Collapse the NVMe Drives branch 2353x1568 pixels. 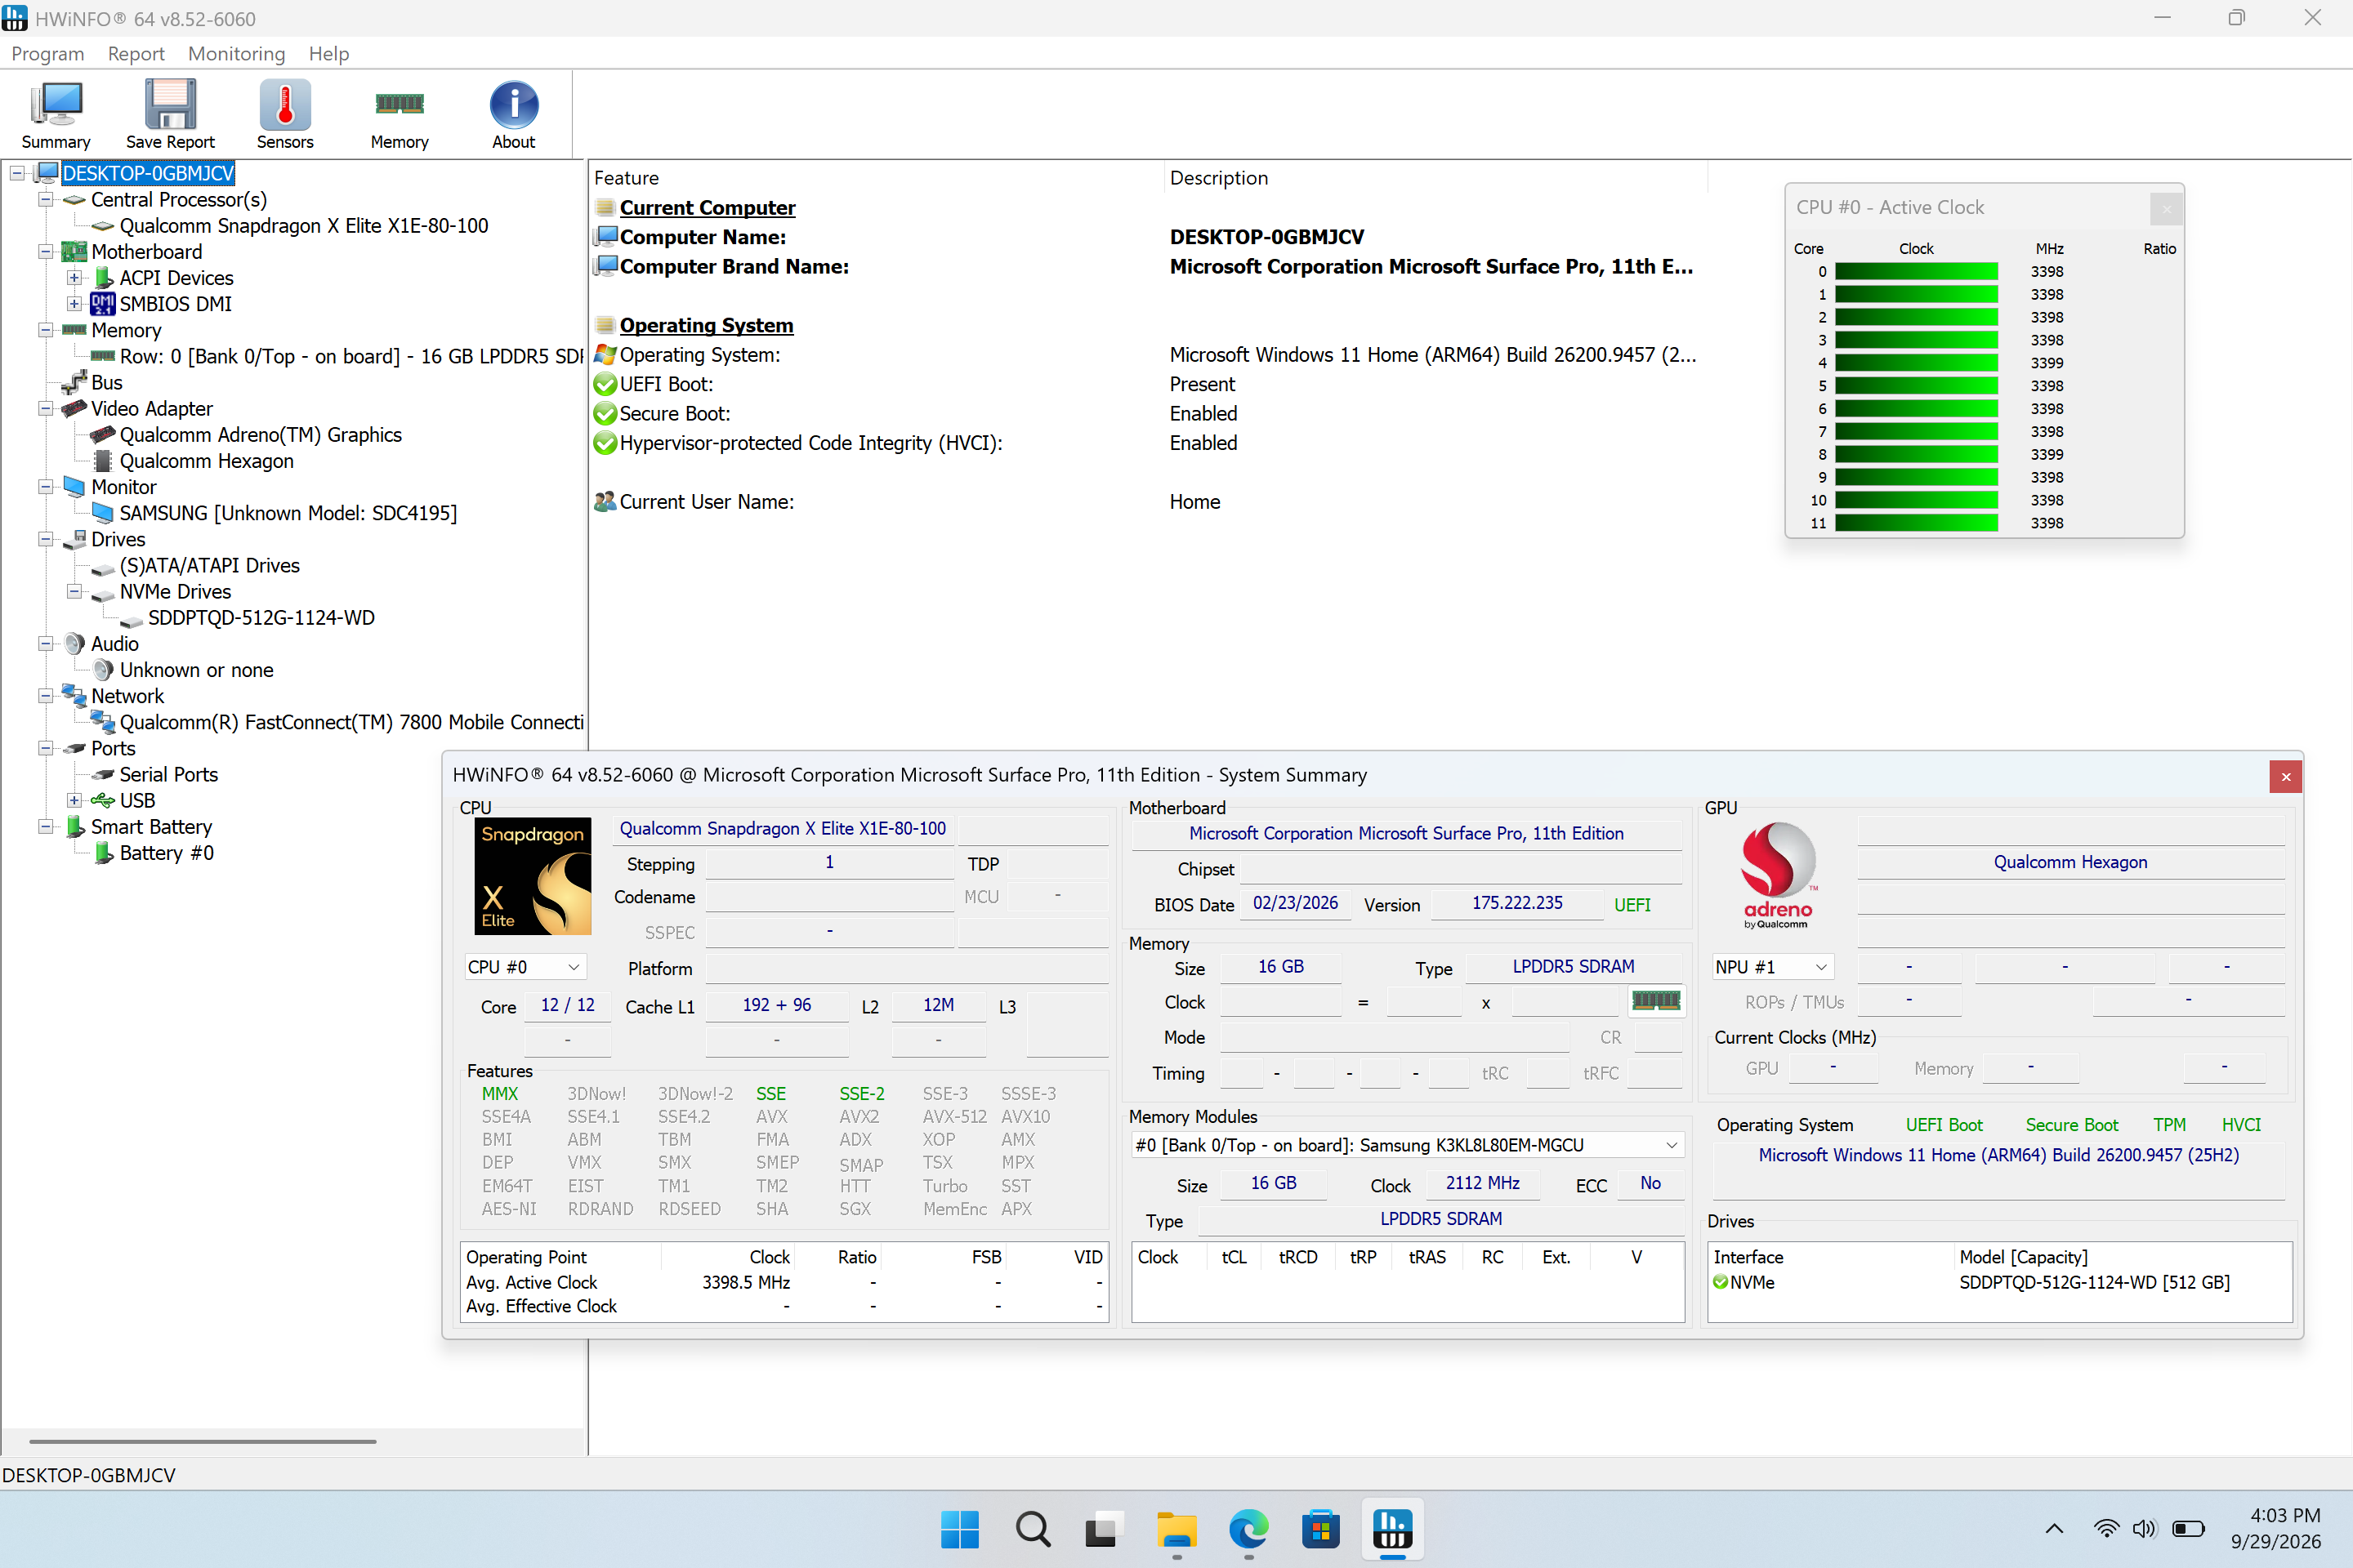click(x=74, y=591)
